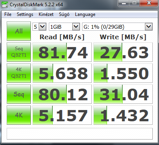
Task: Expand the test count dropdown showing 5
Action: click(43, 27)
